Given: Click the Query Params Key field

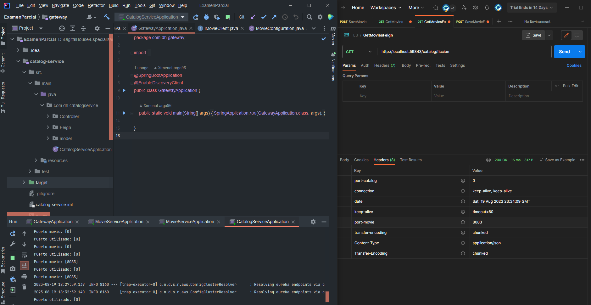Looking at the screenshot, I should [394, 96].
